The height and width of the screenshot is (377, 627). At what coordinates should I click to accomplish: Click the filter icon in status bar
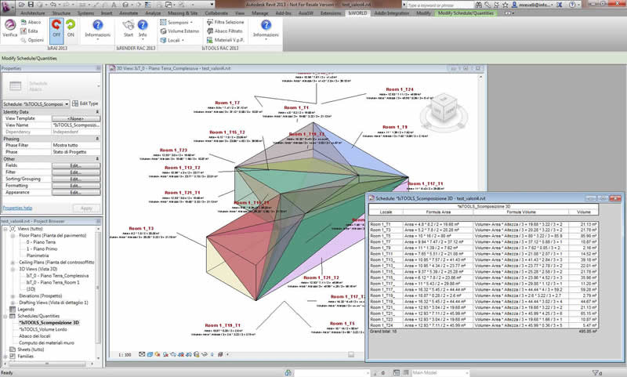coord(596,372)
